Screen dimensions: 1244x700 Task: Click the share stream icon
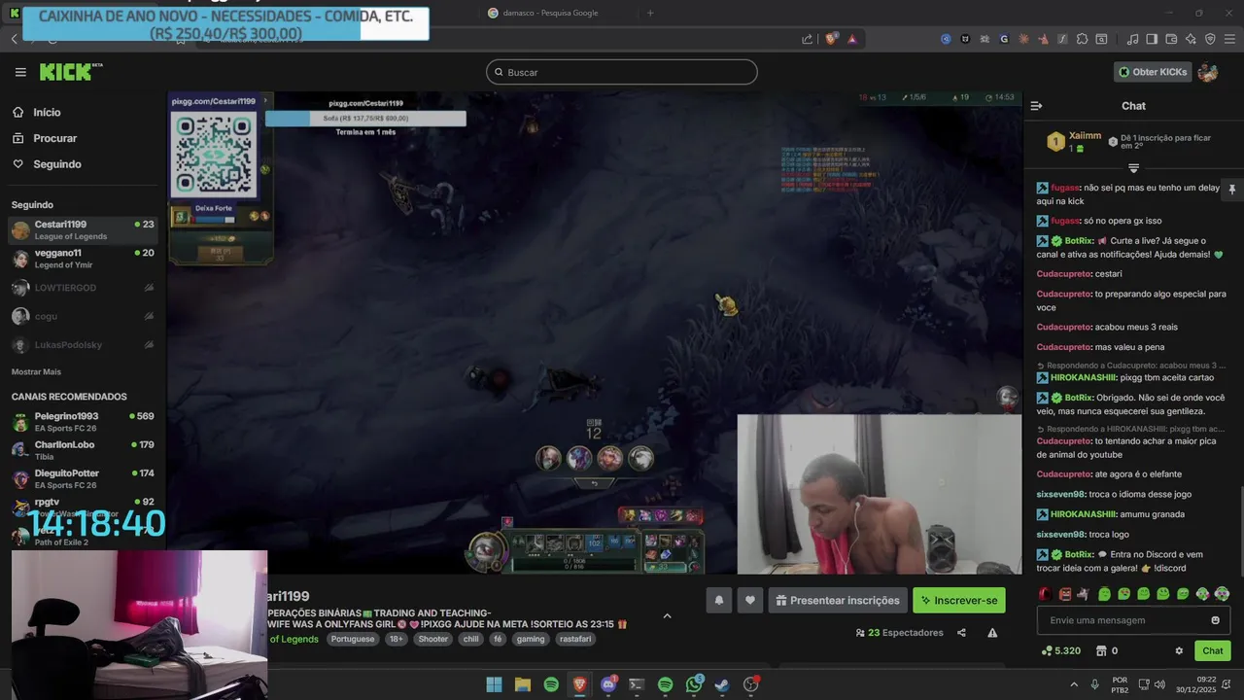(x=961, y=633)
